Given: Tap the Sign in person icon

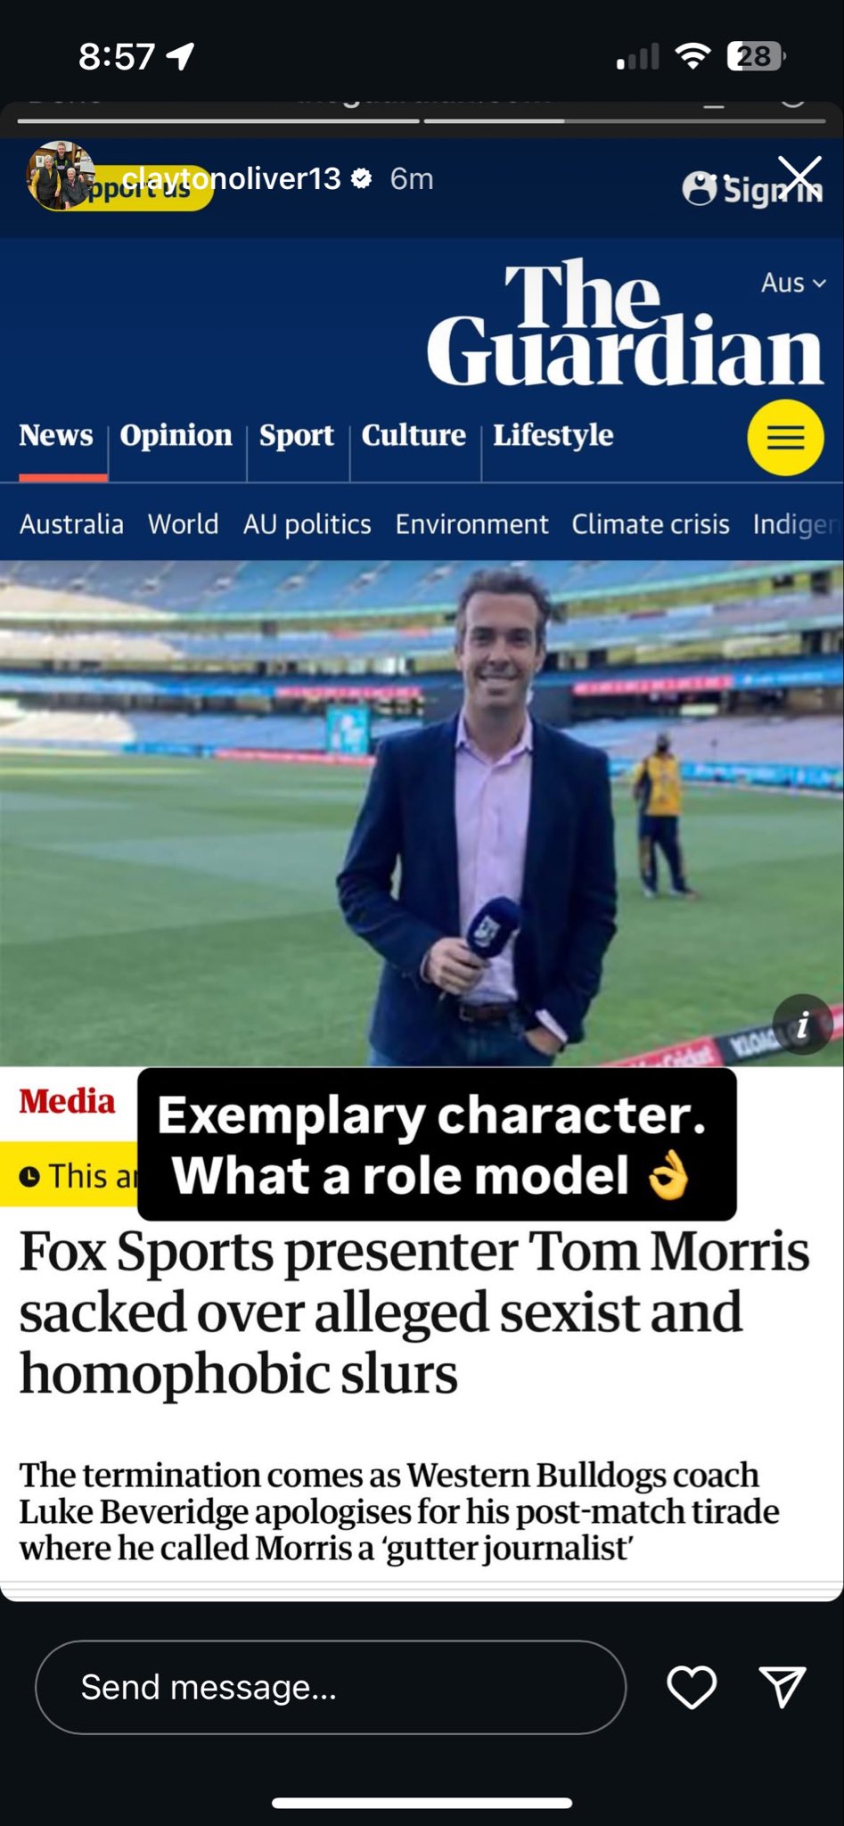Looking at the screenshot, I should coord(700,188).
